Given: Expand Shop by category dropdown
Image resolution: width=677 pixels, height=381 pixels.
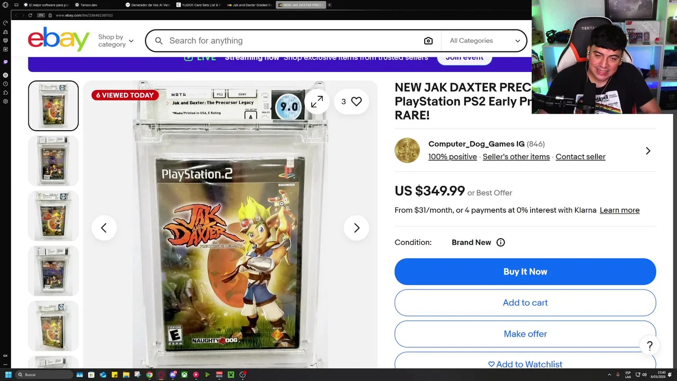Looking at the screenshot, I should pyautogui.click(x=115, y=41).
